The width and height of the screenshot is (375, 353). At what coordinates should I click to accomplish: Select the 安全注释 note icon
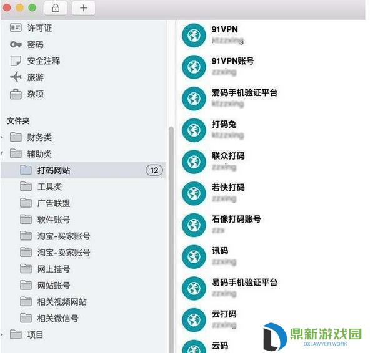point(16,61)
